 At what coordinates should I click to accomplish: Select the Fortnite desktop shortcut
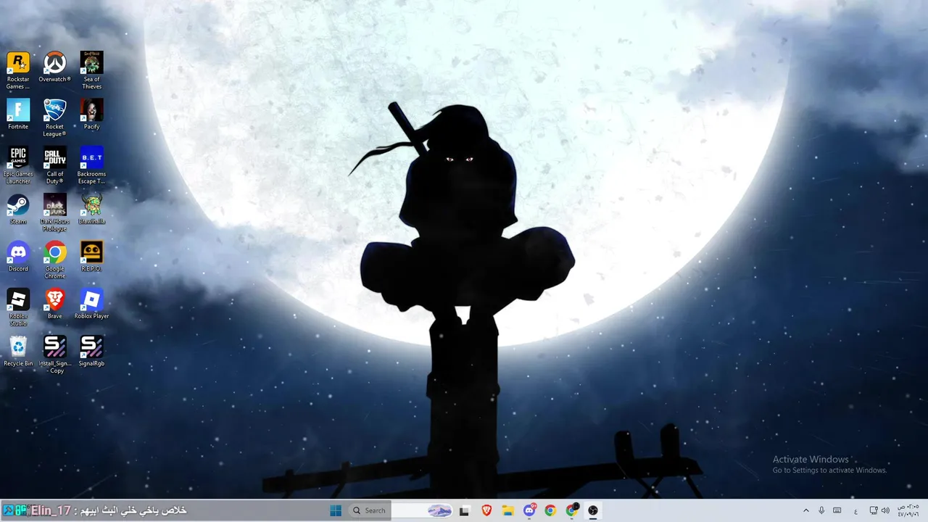[18, 114]
